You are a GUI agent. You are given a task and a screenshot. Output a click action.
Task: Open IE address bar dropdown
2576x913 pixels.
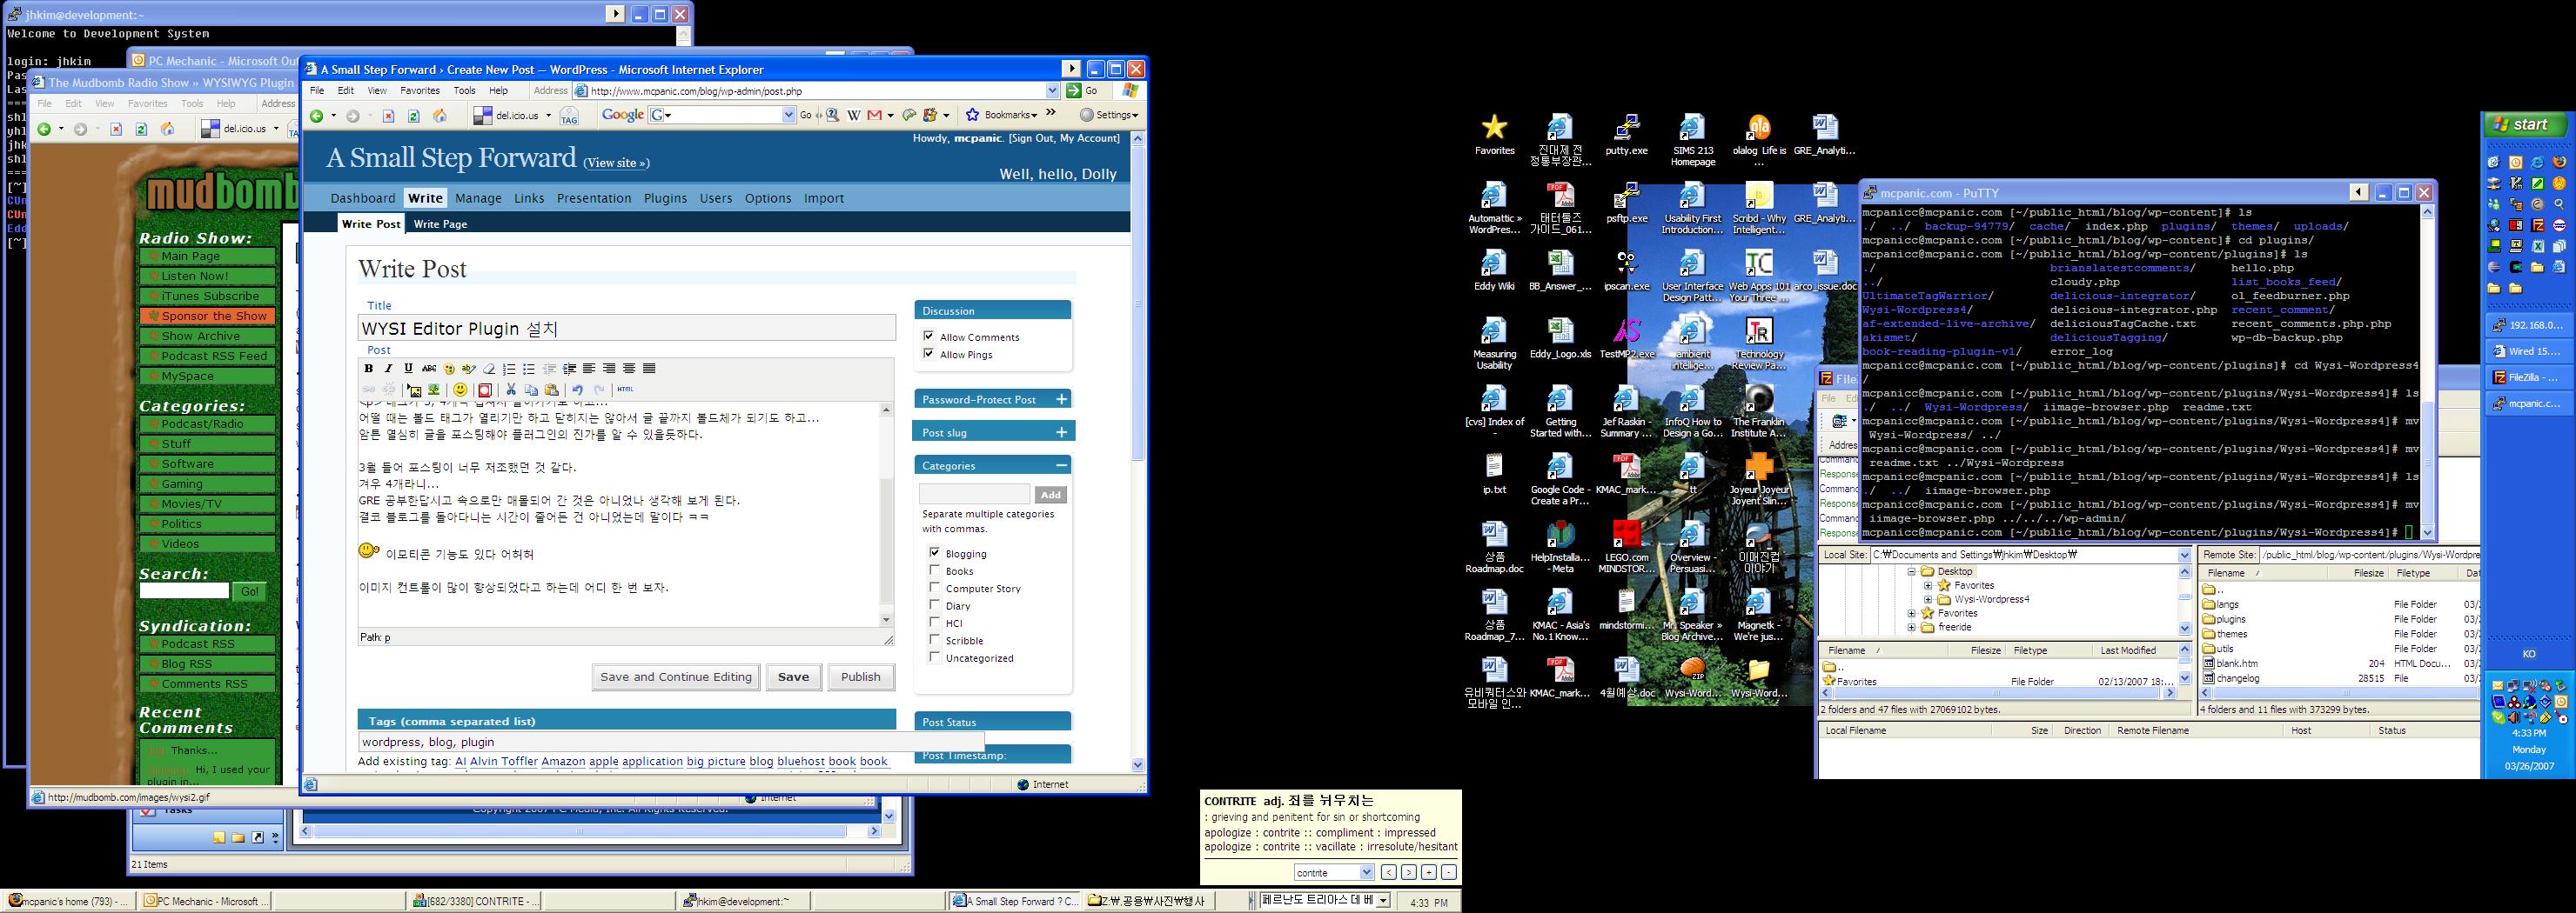(1052, 91)
